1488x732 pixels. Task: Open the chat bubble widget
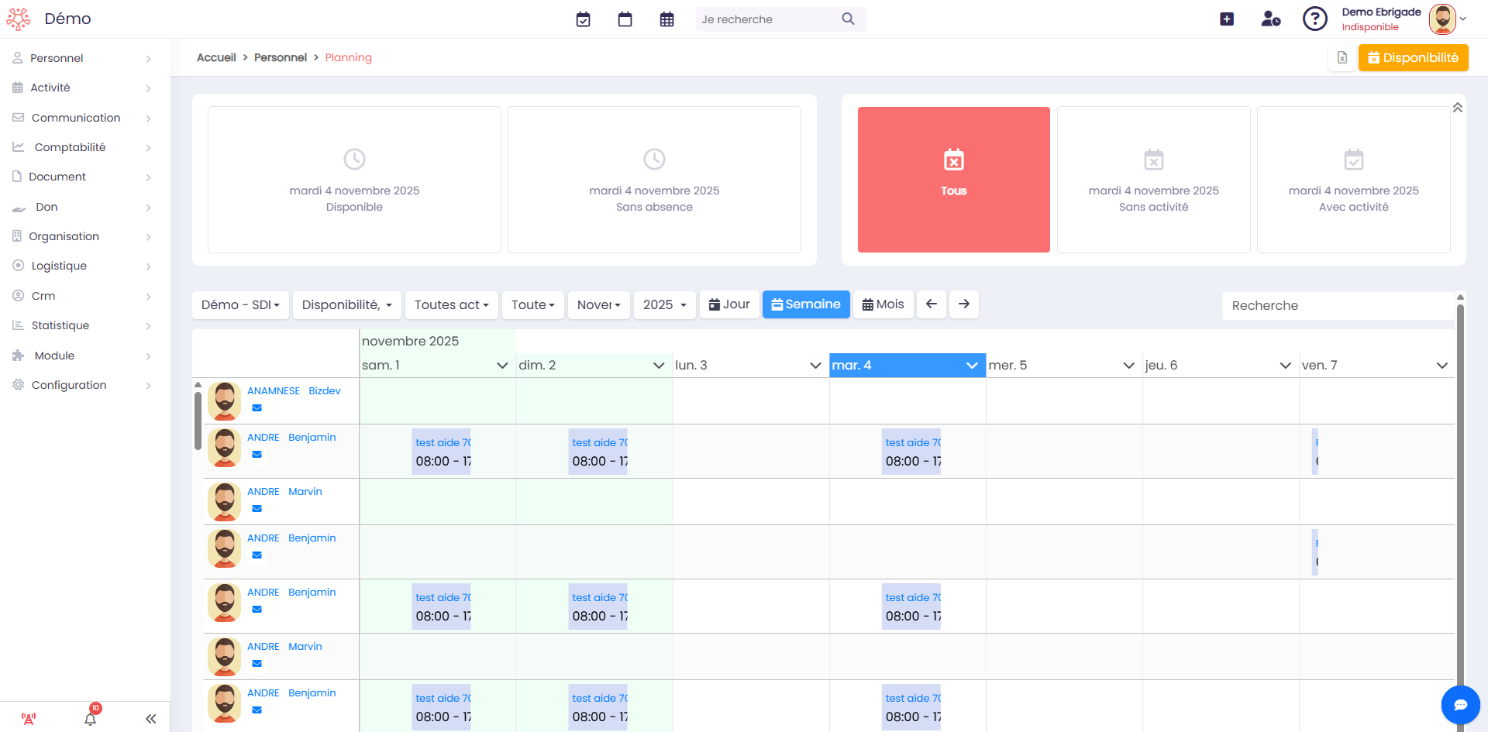point(1460,704)
